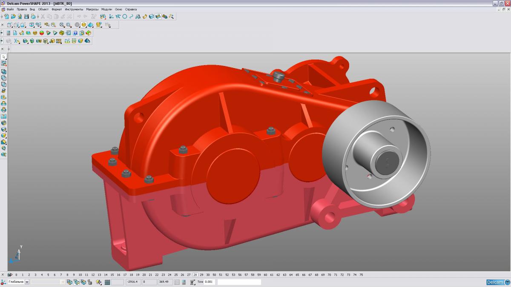The height and width of the screenshot is (287, 511).
Task: Select the Assembly tool icon
Action: pyautogui.click(x=165, y=16)
